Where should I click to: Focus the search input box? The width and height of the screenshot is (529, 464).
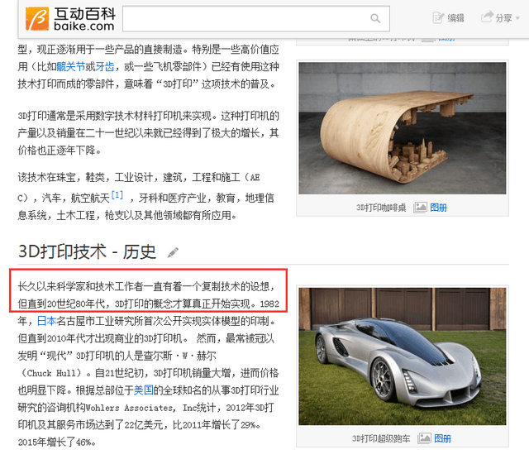[x=244, y=18]
